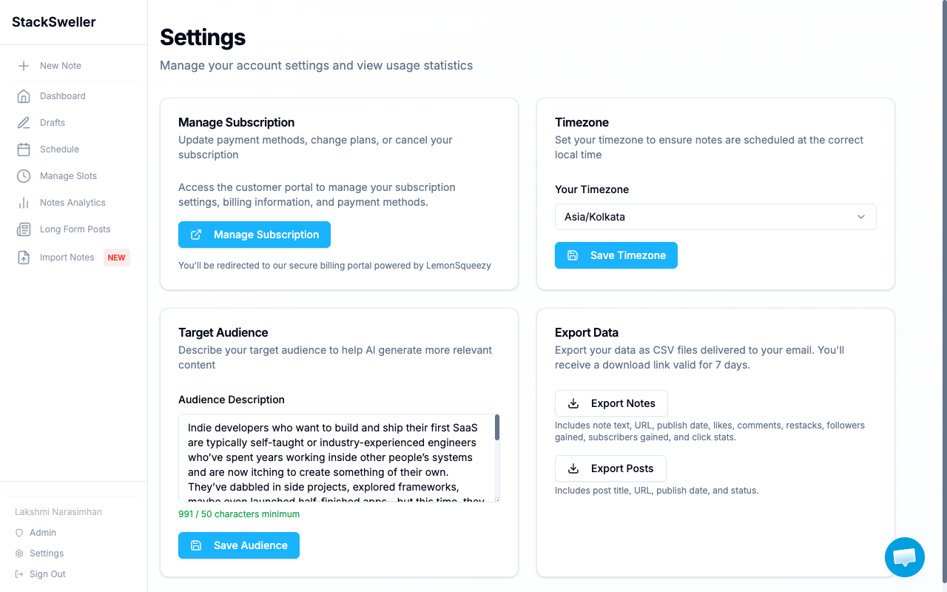Click the Manage Slots clock icon
947x592 pixels.
point(23,176)
